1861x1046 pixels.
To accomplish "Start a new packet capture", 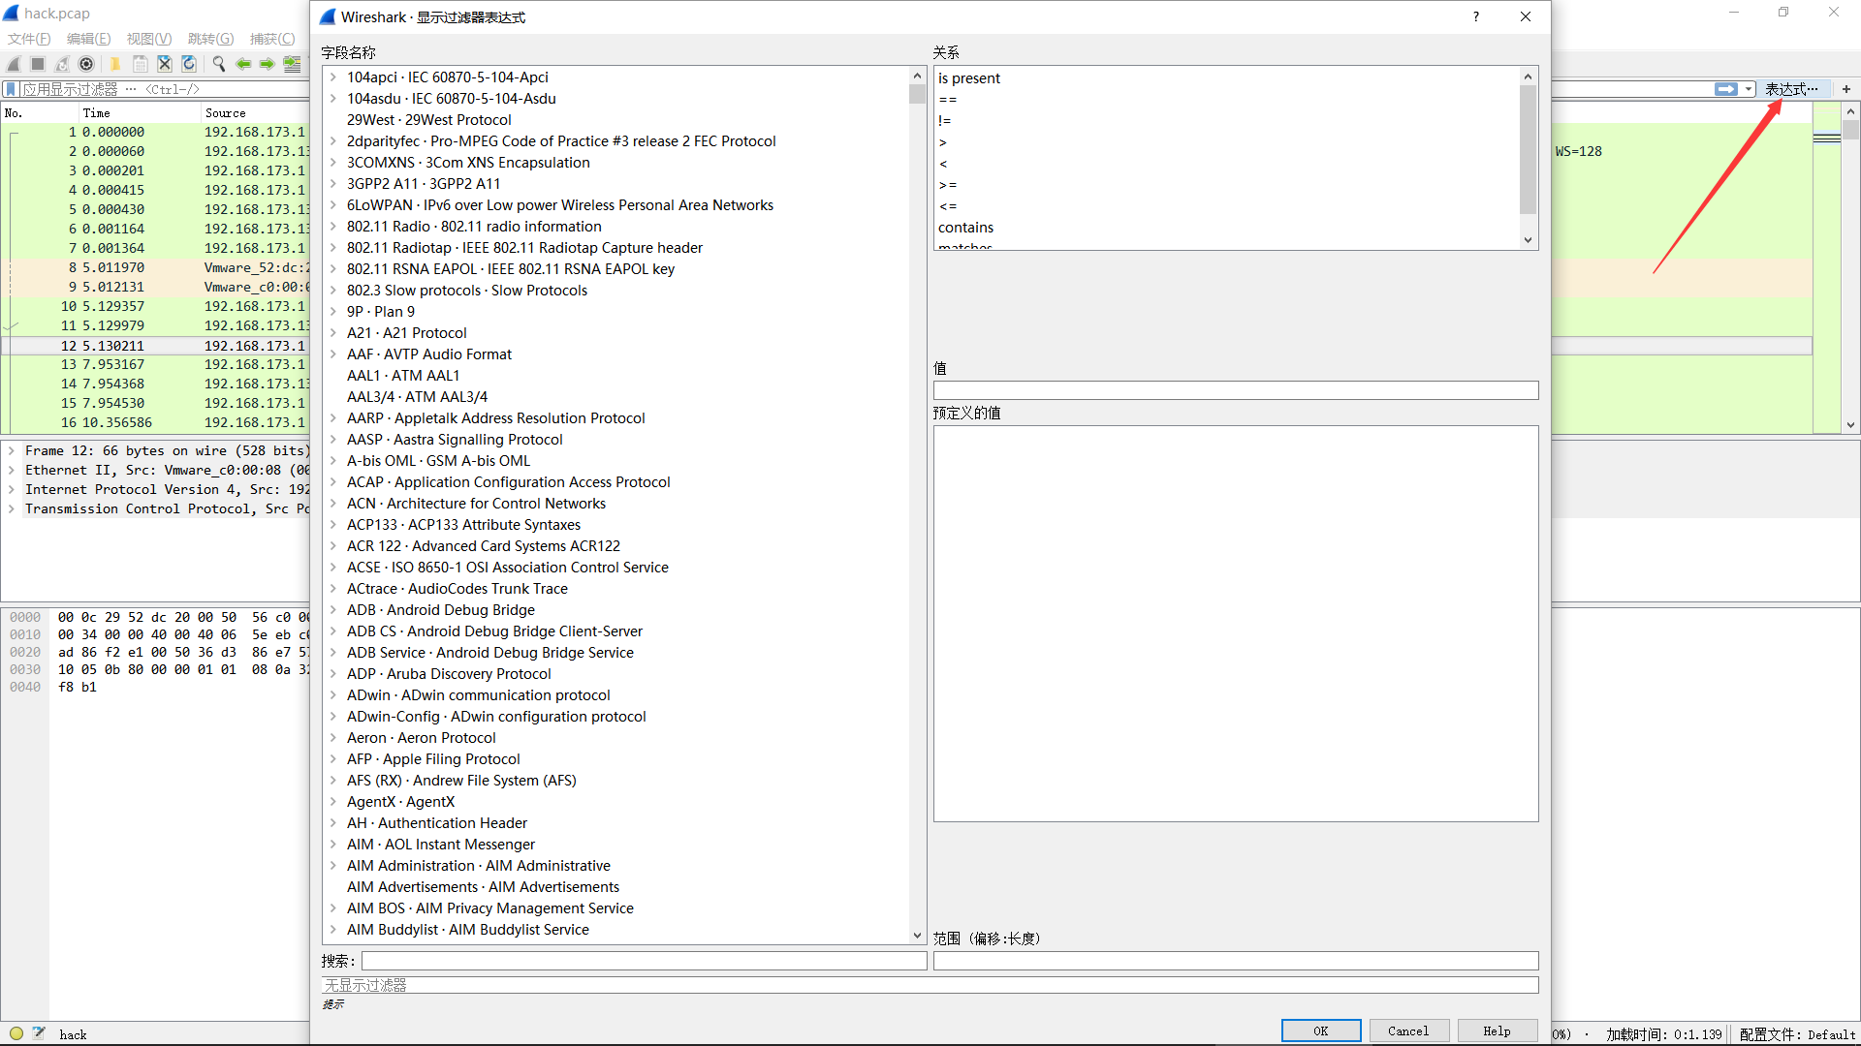I will coord(13,64).
